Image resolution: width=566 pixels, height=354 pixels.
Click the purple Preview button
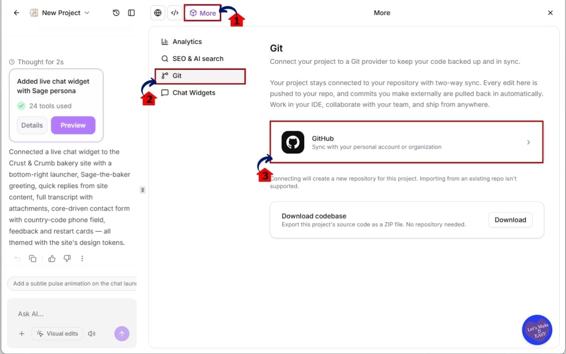point(73,125)
